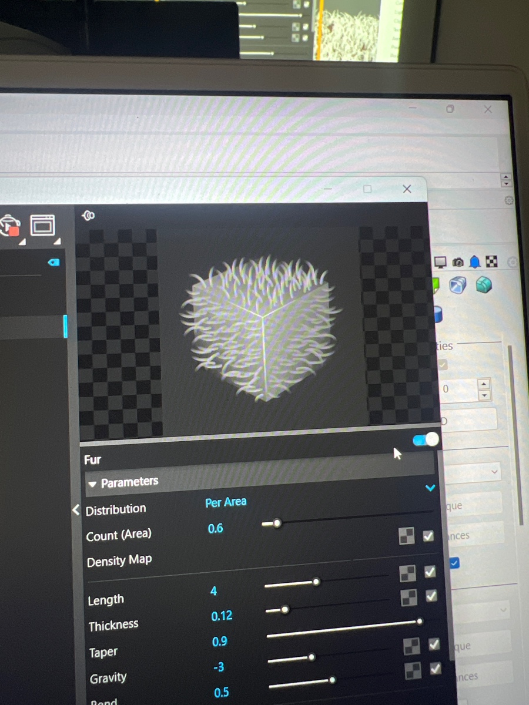This screenshot has width=529, height=705.
Task: Click the up arrow of the 0 spinner
Action: (484, 384)
